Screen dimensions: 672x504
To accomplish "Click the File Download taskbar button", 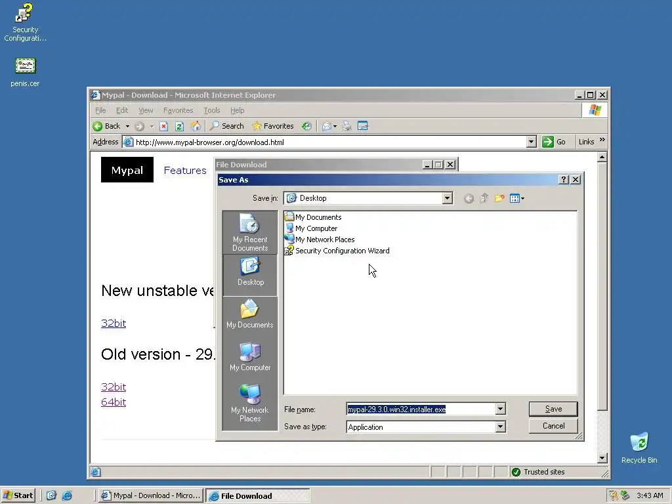I will click(257, 495).
